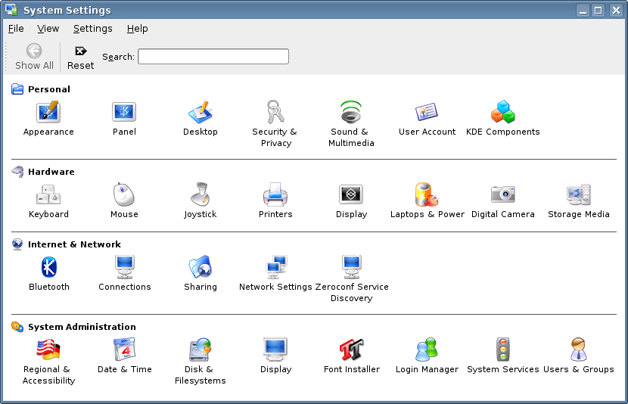This screenshot has height=404, width=628.
Task: Open the Settings menu
Action: (x=92, y=29)
